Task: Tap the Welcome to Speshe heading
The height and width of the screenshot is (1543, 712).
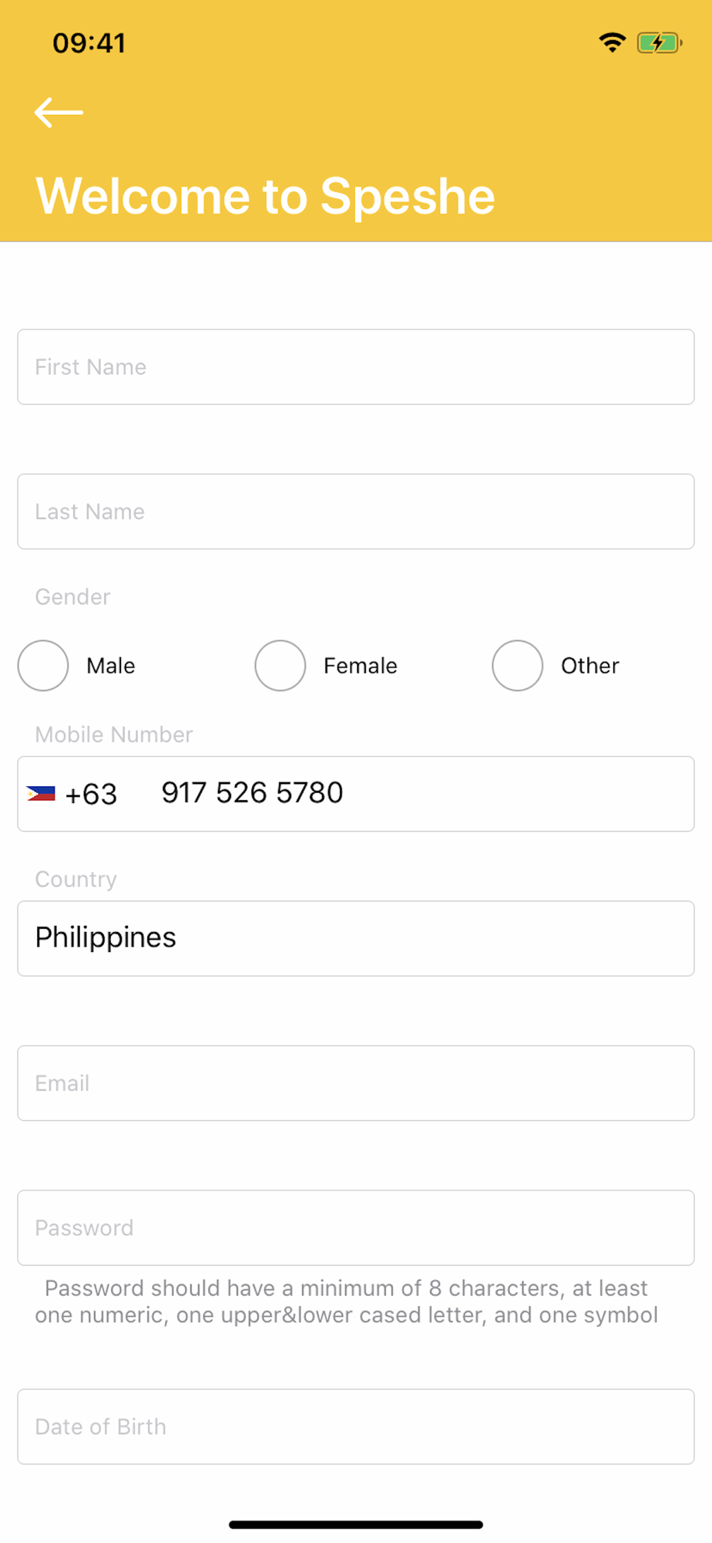Action: pos(265,197)
